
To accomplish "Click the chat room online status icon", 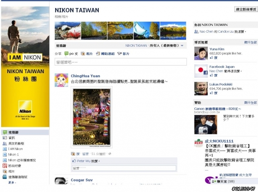I will coord(214,181).
